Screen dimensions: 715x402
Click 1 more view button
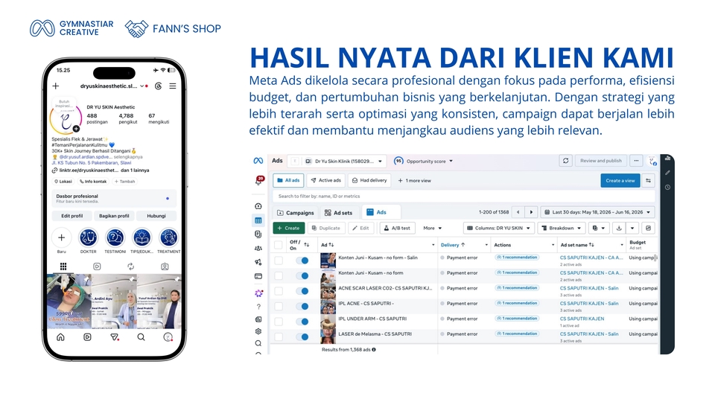tap(414, 180)
